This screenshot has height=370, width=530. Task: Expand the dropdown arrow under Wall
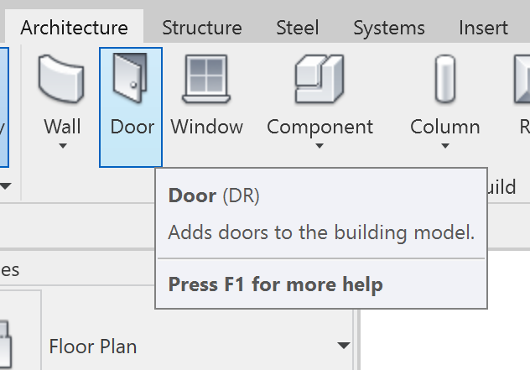[62, 146]
